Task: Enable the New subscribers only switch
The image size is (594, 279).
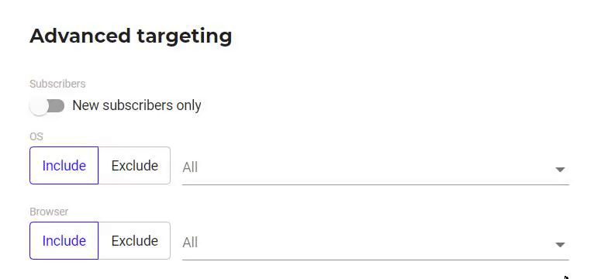Action: click(x=47, y=105)
